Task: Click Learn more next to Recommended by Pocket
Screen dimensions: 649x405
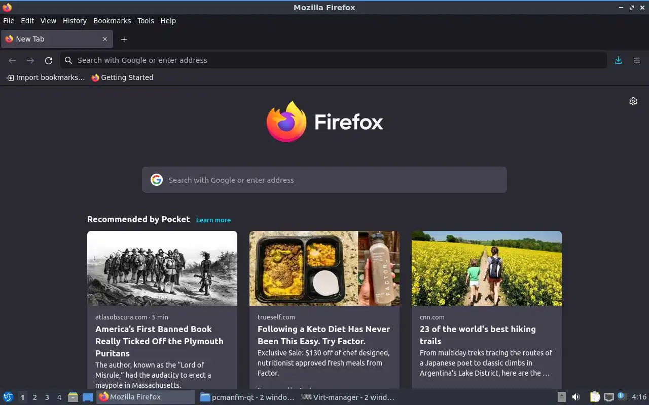Action: (x=213, y=220)
